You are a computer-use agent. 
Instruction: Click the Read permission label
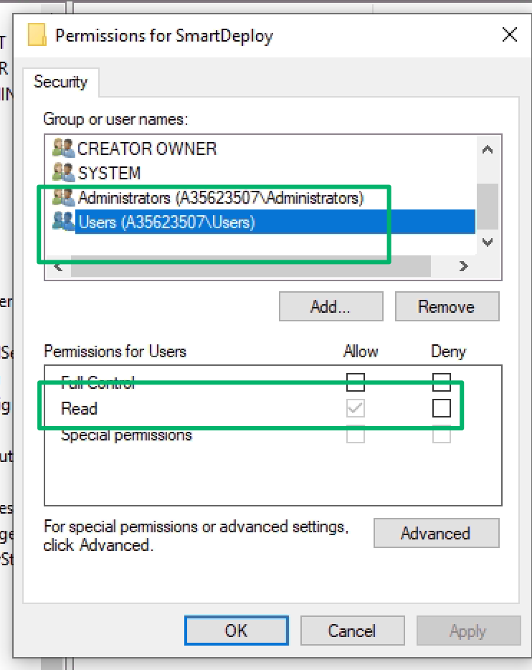point(79,408)
